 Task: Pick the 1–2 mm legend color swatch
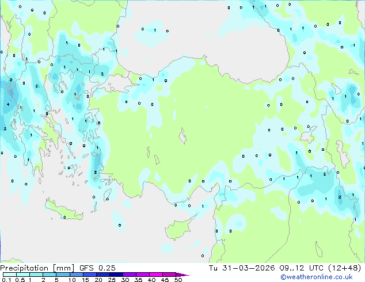tap(36, 275)
